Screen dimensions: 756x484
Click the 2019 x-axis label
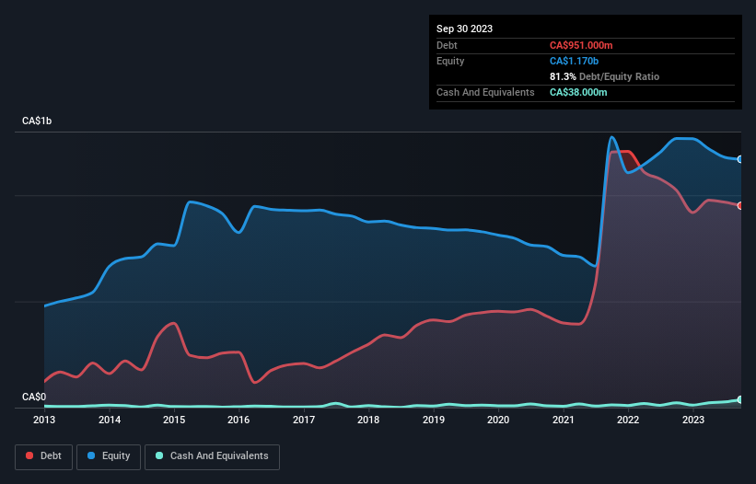[x=434, y=420]
